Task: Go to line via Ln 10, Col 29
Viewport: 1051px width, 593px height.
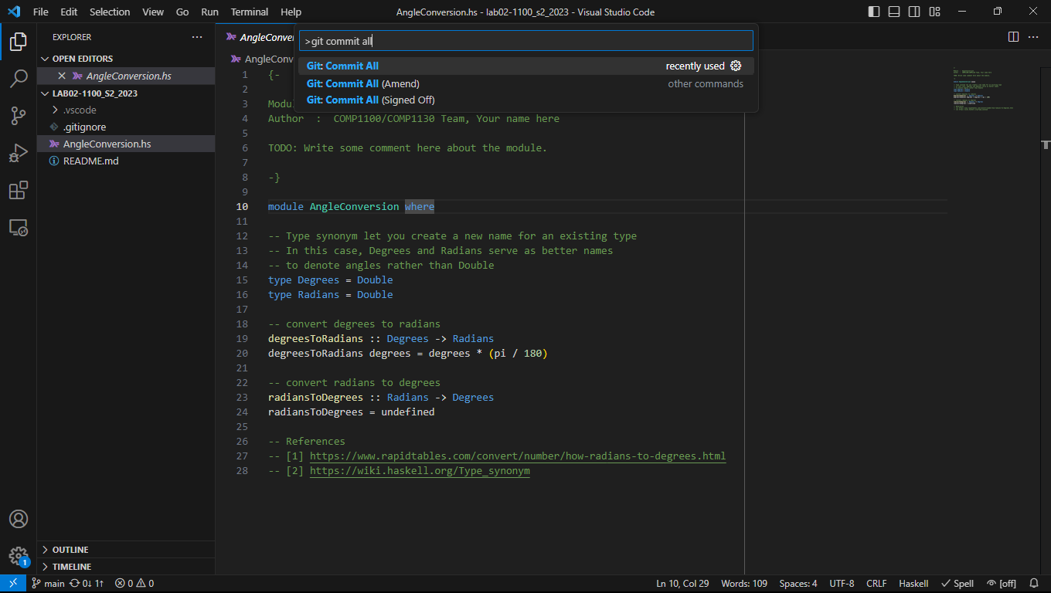Action: coord(682,584)
